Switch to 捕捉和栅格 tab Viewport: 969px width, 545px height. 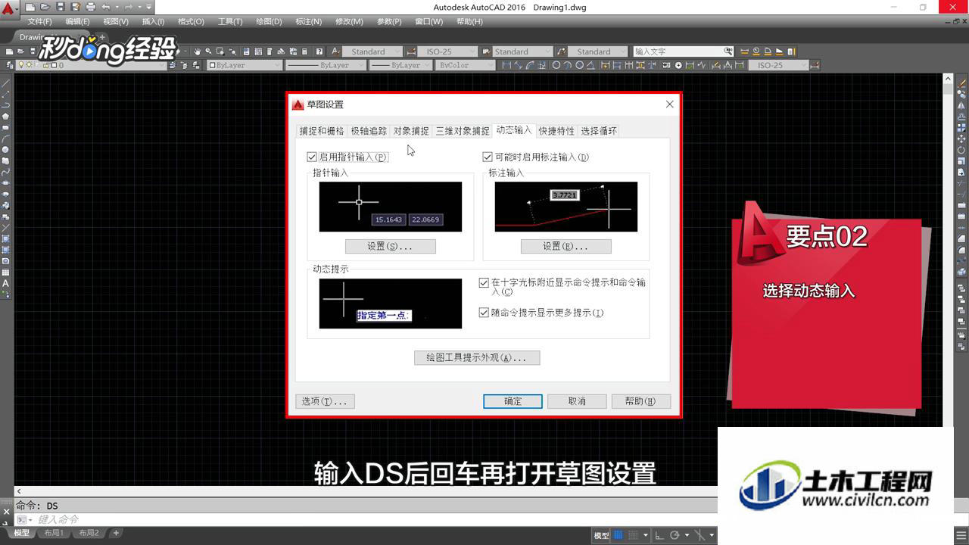pyautogui.click(x=322, y=131)
